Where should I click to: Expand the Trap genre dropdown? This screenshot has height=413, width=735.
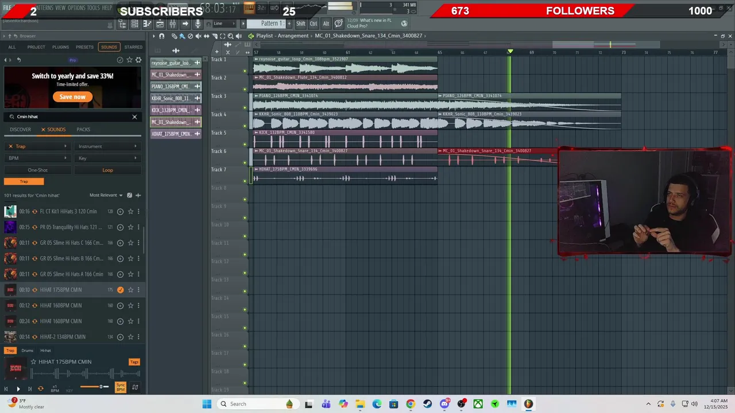point(38,146)
